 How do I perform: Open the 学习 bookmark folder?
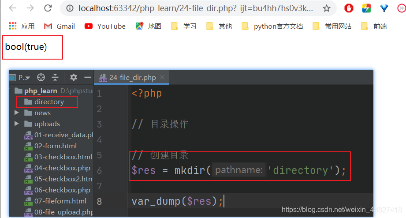click(x=183, y=26)
